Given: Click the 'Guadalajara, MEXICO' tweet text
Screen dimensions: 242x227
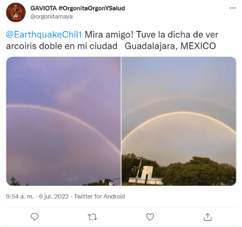Looking at the screenshot, I should click(x=170, y=46).
